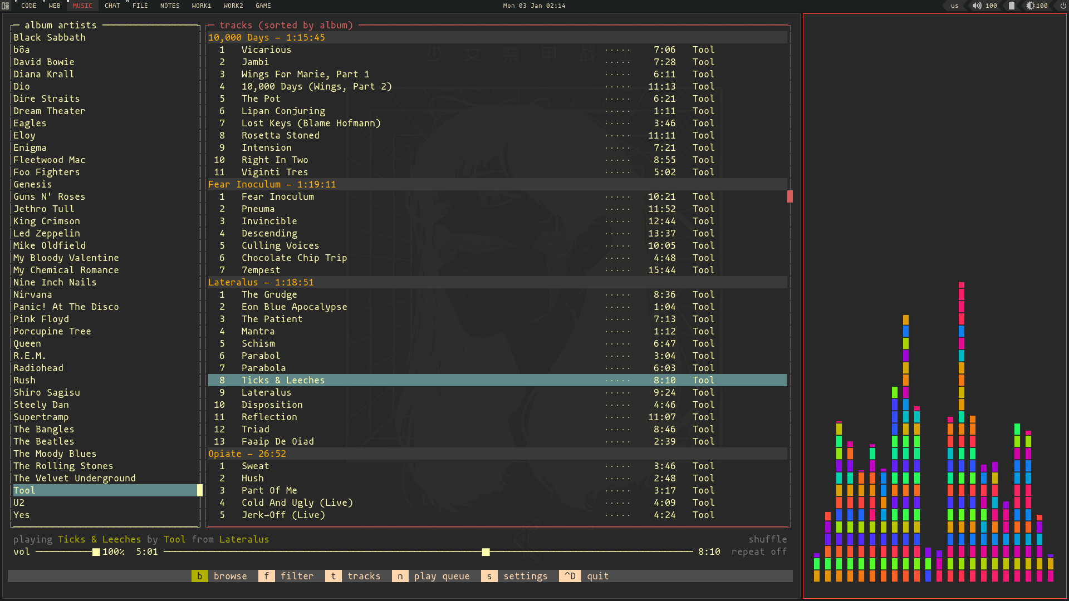Expand Lateralus album header
The height and width of the screenshot is (601, 1069).
pyautogui.click(x=261, y=282)
